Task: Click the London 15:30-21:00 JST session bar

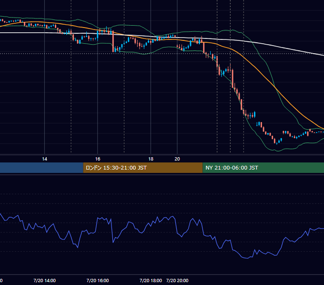Action: pos(143,168)
